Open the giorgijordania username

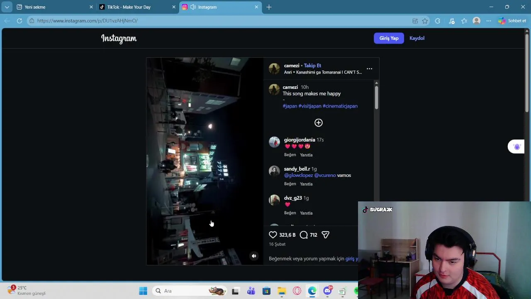[300, 140]
